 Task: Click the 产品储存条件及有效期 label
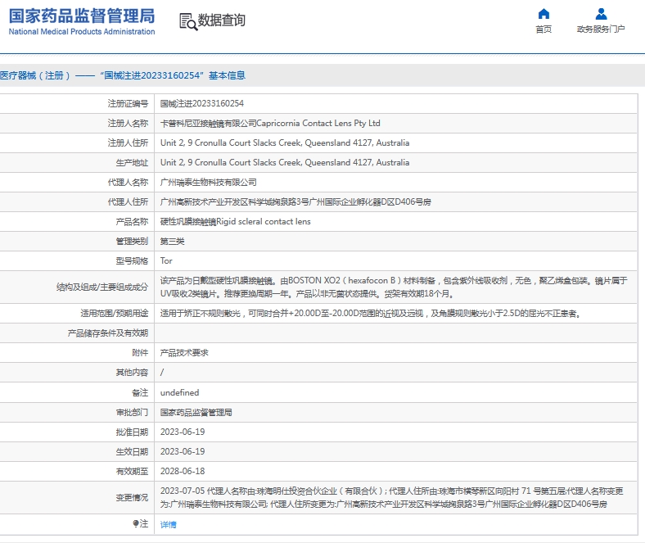coord(108,333)
